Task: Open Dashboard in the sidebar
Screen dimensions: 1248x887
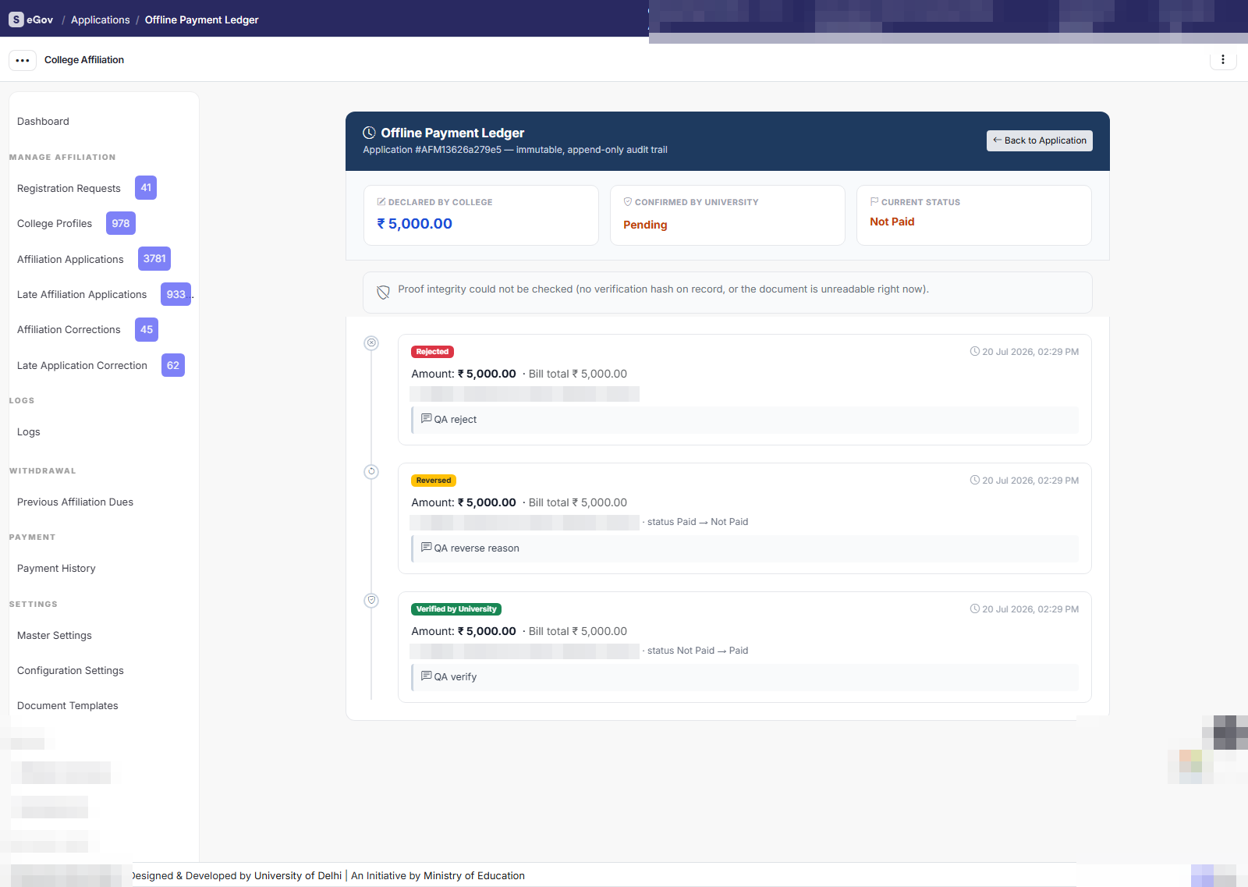Action: click(x=43, y=122)
